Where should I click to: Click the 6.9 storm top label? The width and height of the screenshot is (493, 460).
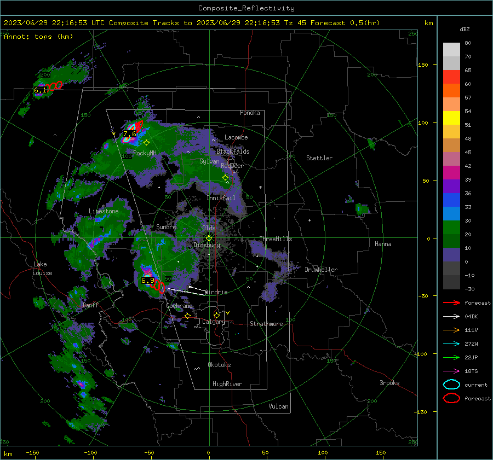[148, 280]
